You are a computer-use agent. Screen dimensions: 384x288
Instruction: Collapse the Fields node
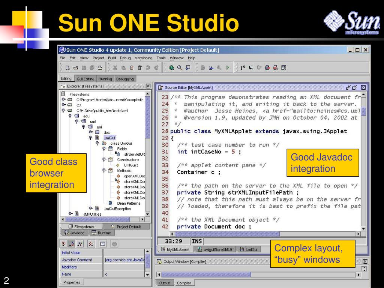point(104,148)
